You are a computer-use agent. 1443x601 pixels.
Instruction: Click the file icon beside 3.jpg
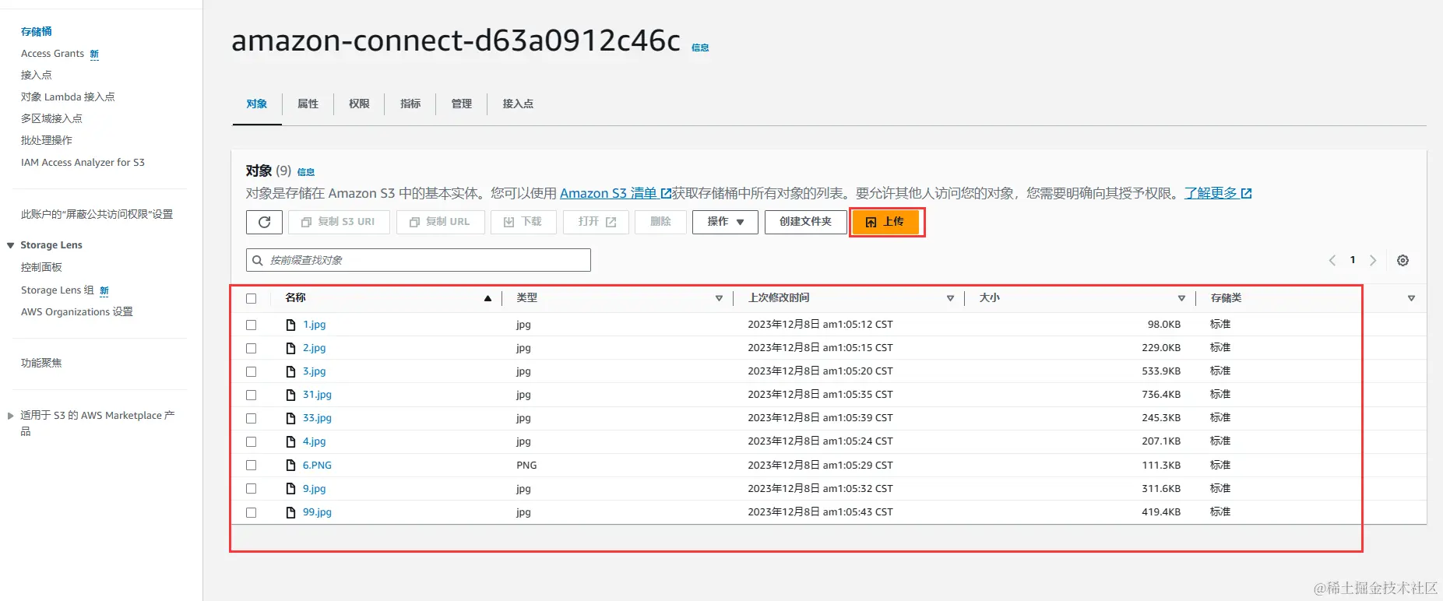[290, 371]
